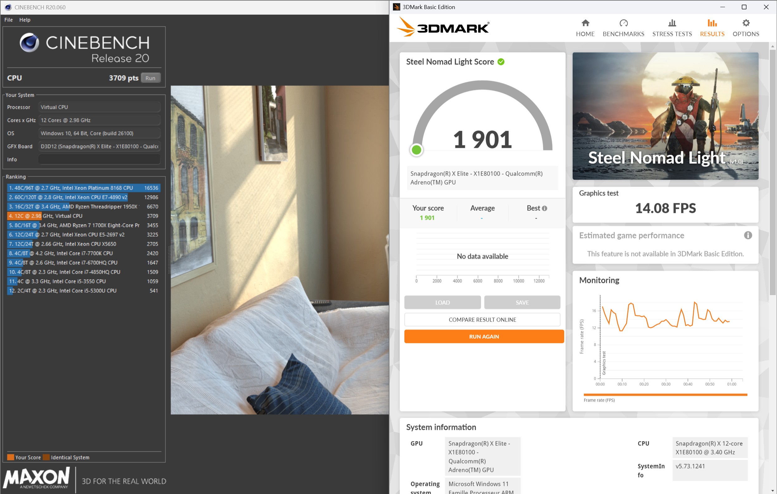The image size is (777, 494).
Task: Click the Processor field showing Virtual CPU
Action: 99,107
